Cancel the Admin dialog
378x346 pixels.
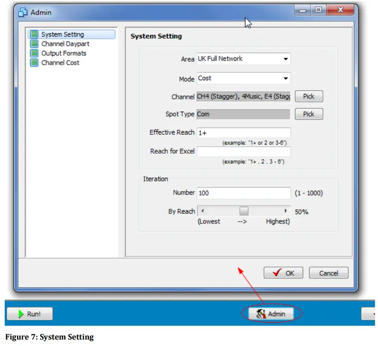[328, 273]
